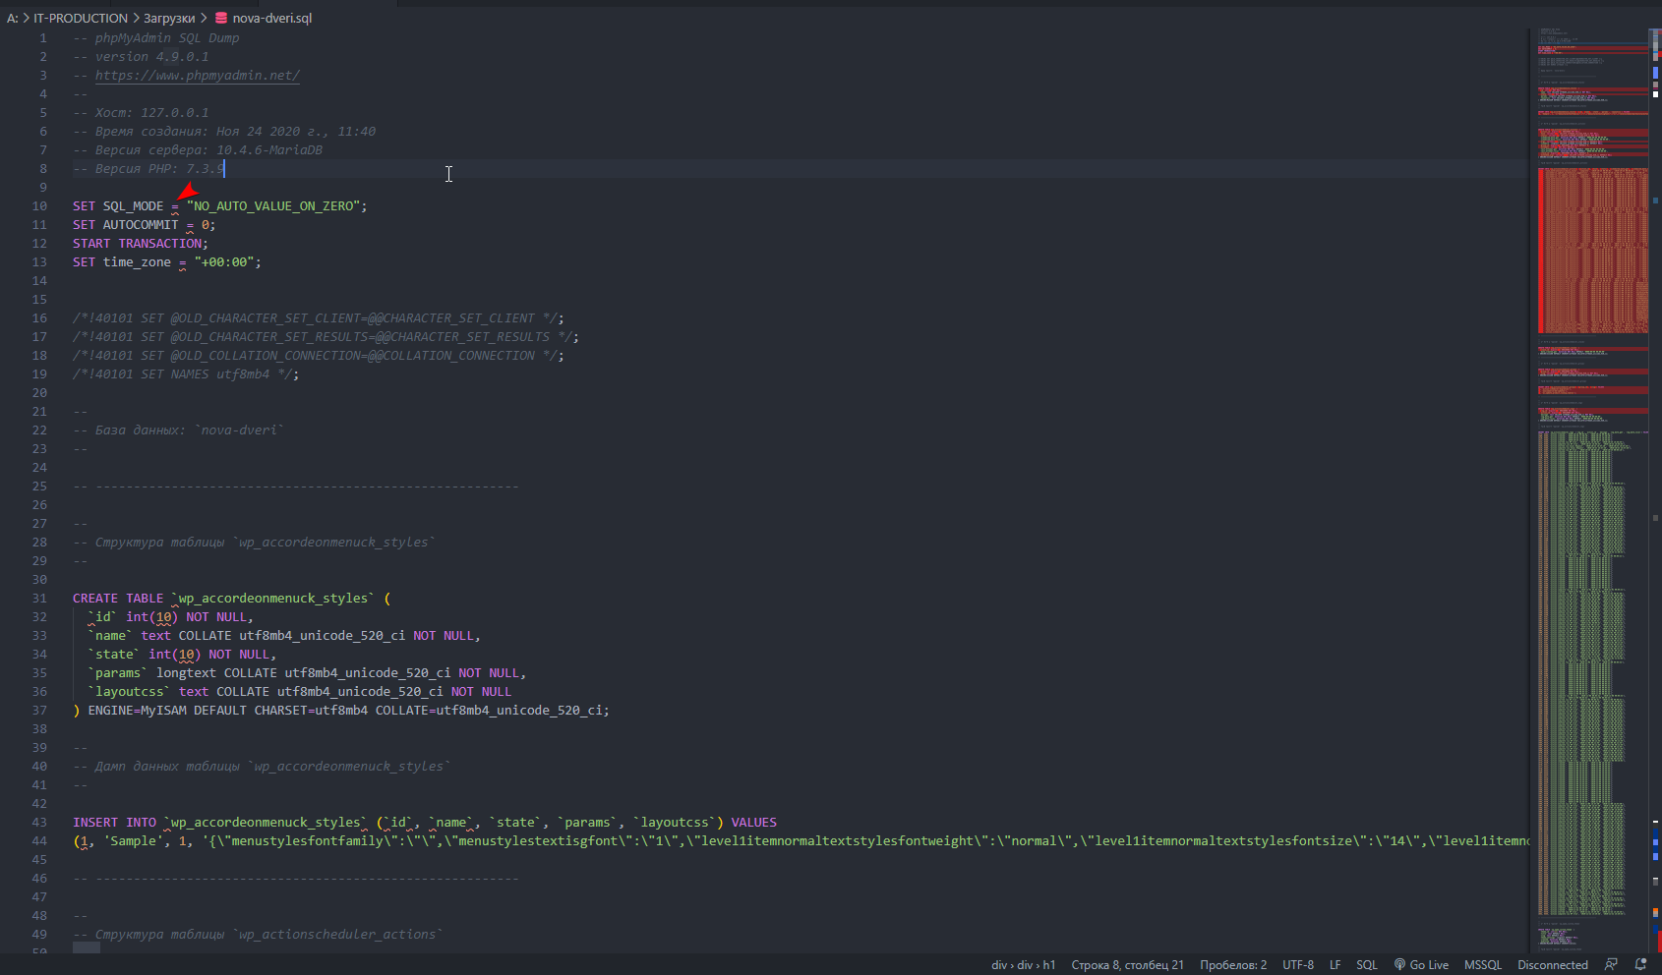Open the Загрузки breadcrumb folder
Screen dimensions: 1662x975
169,18
